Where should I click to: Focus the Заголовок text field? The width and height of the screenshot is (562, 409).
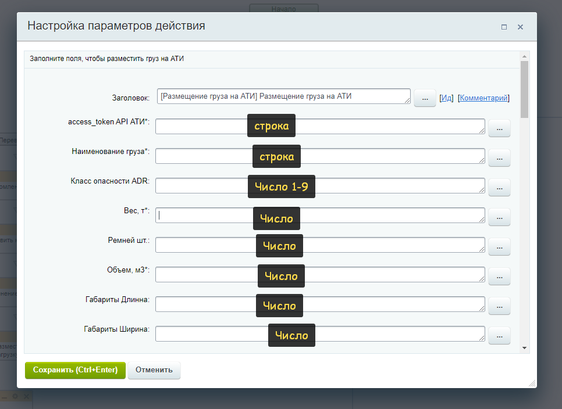[283, 96]
